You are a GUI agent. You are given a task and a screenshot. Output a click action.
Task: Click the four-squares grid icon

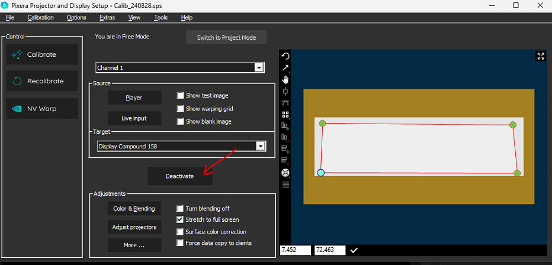click(285, 114)
